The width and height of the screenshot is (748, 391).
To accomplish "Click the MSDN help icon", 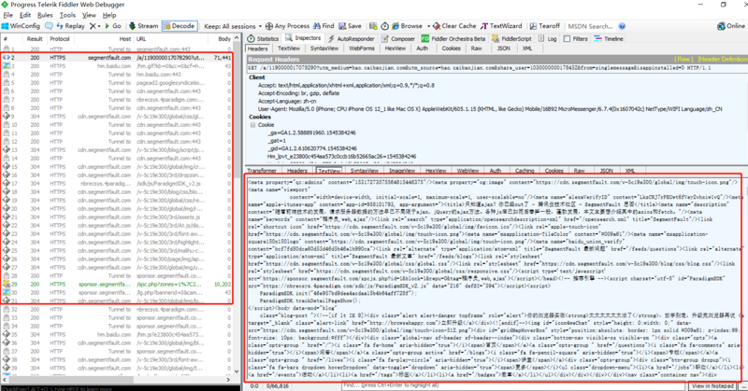I will (x=622, y=26).
